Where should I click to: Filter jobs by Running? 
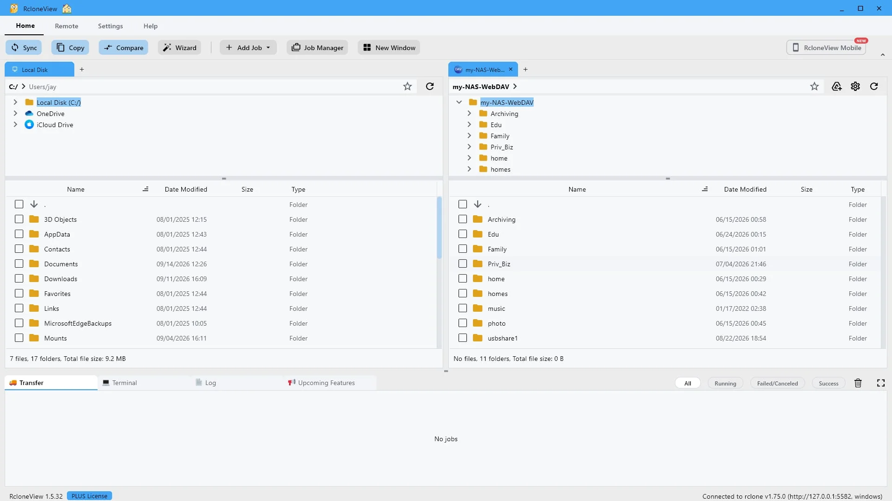tap(725, 383)
